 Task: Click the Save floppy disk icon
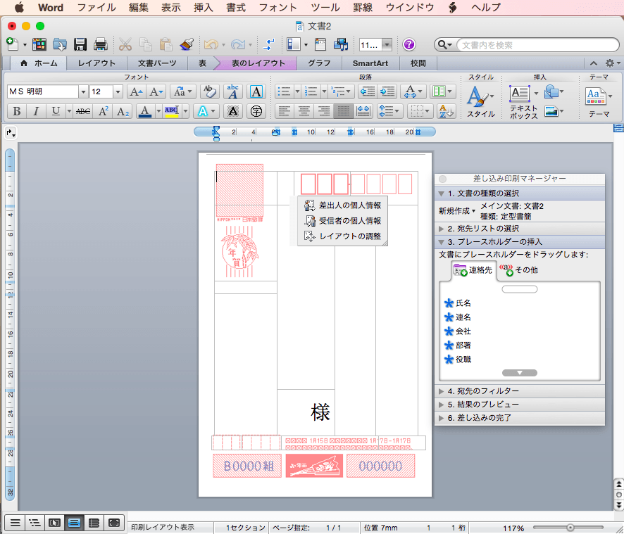point(80,44)
